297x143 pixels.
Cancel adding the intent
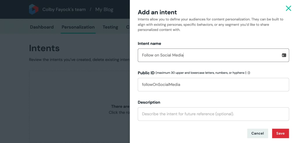click(x=258, y=133)
